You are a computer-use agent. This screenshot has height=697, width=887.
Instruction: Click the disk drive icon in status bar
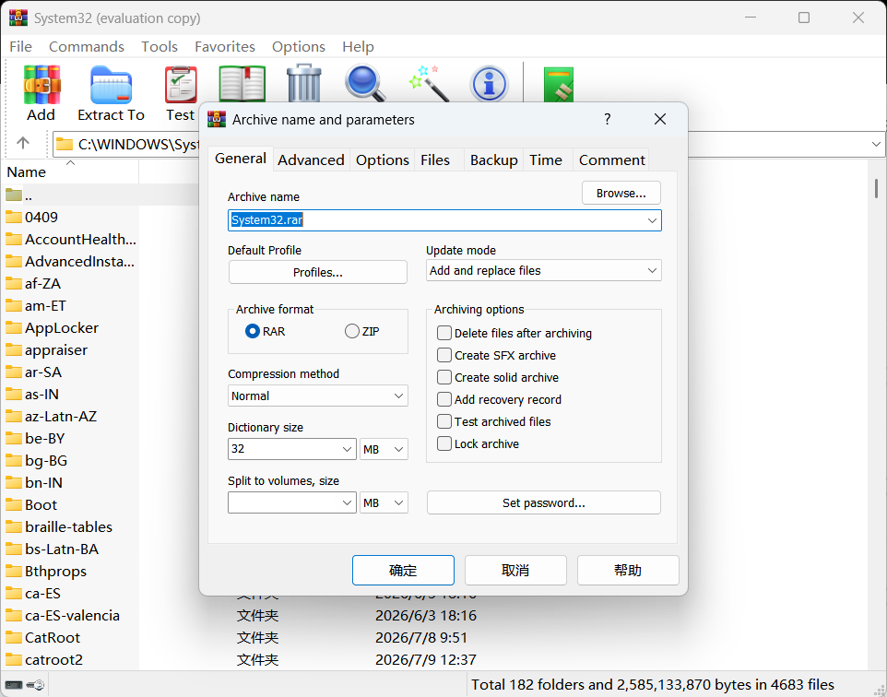point(14,685)
